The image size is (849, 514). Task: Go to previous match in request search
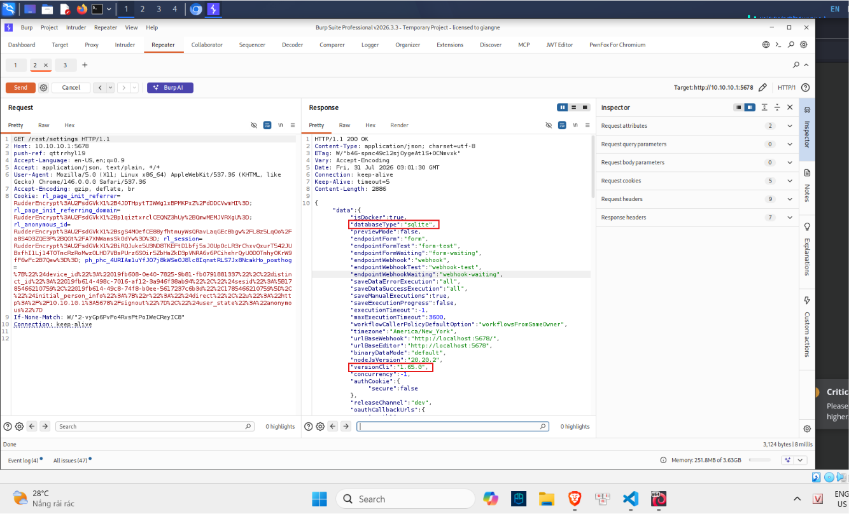click(x=32, y=426)
